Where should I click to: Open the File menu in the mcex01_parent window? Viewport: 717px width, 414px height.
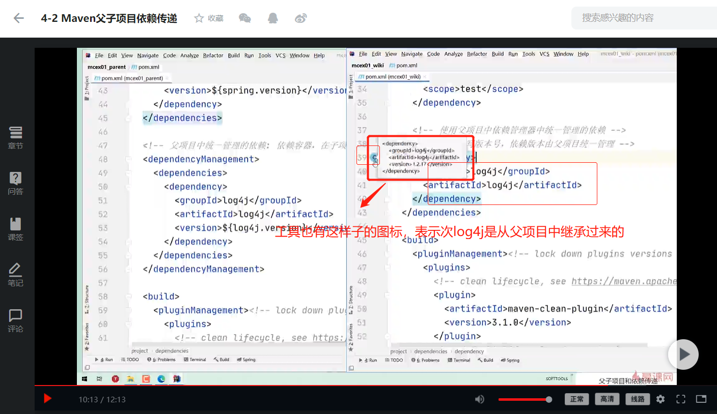click(99, 55)
